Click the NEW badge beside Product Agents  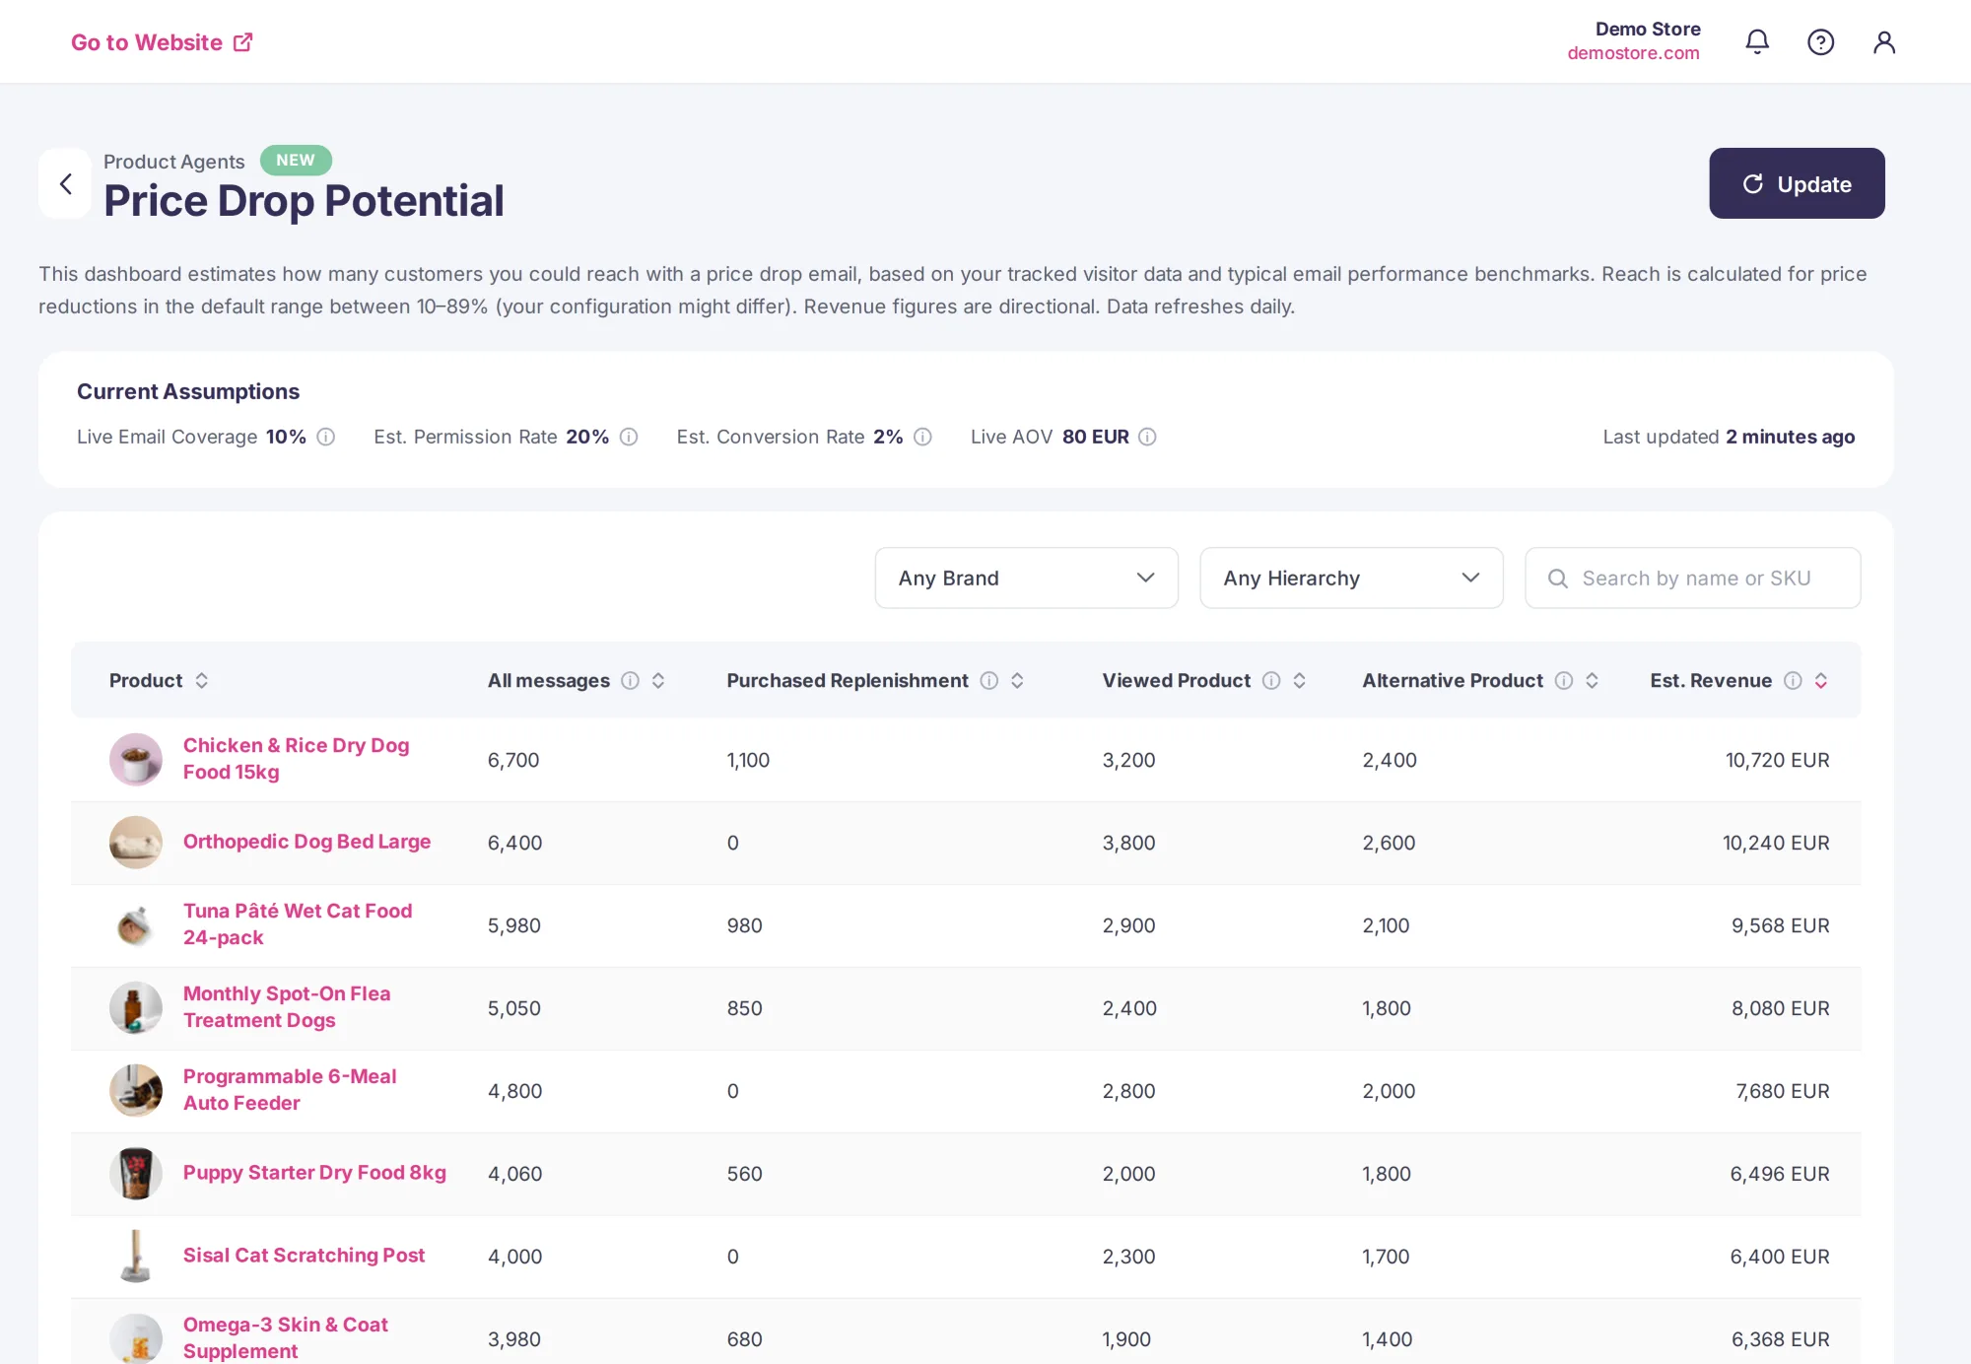pos(296,160)
